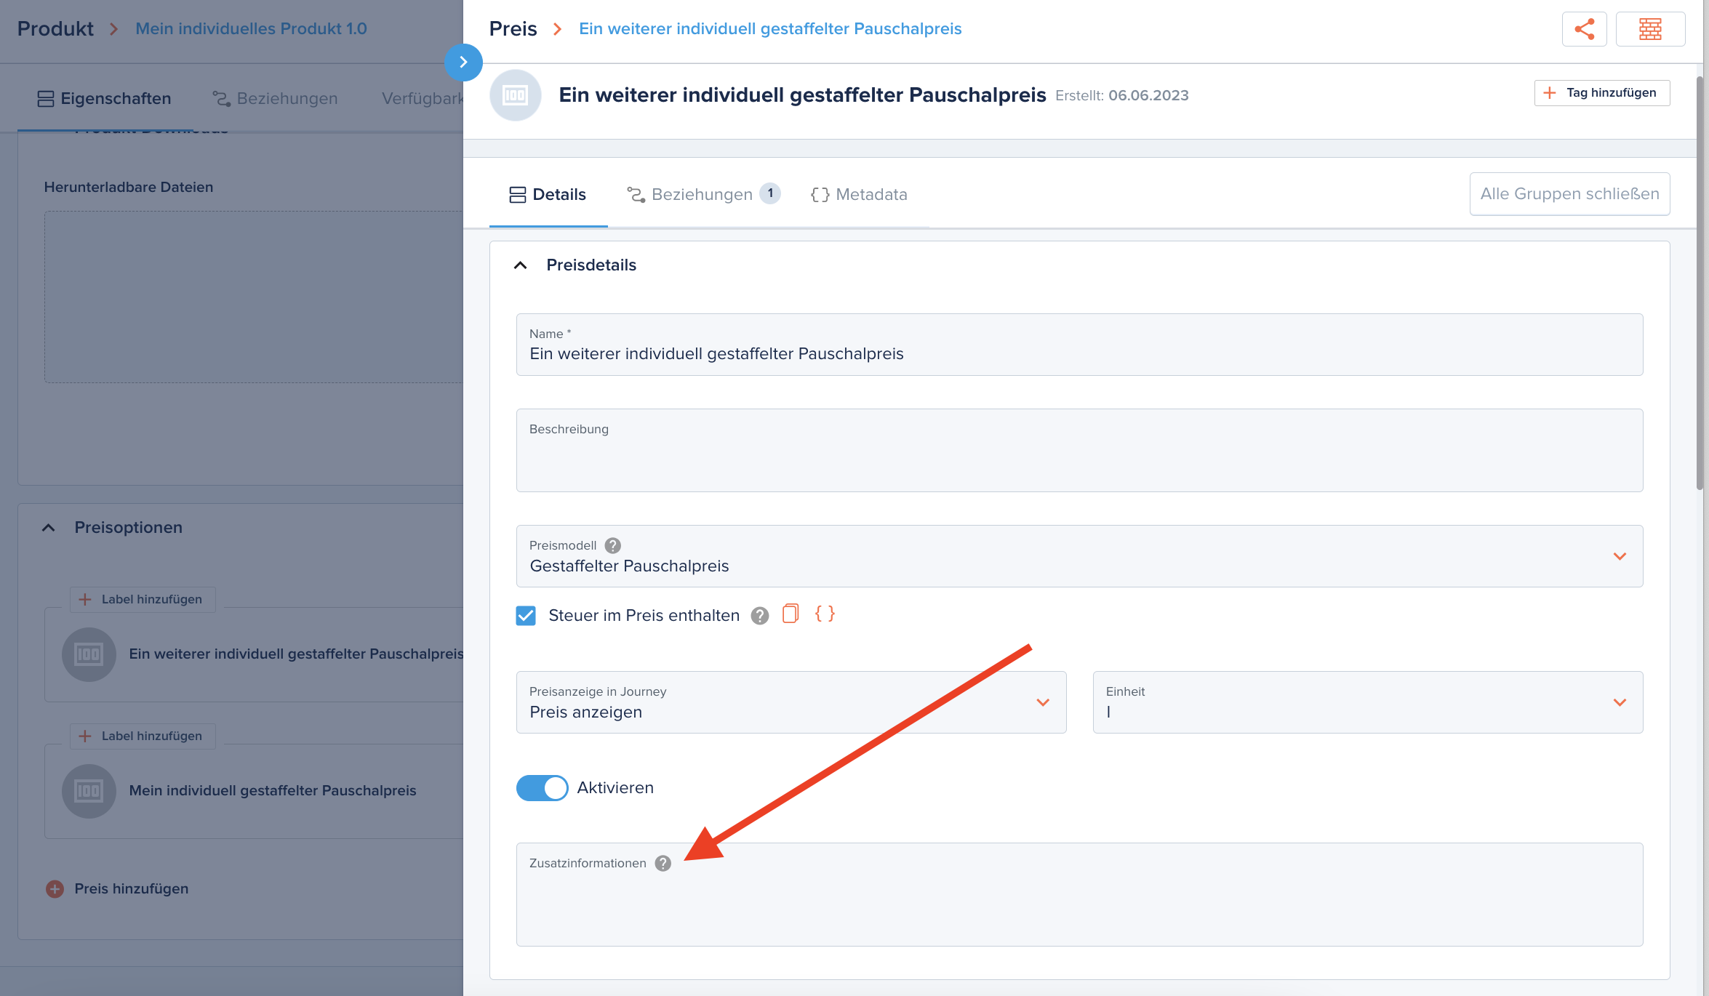This screenshot has width=1709, height=996.
Task: Open Zusatzinformationen help icon
Action: coord(663,863)
